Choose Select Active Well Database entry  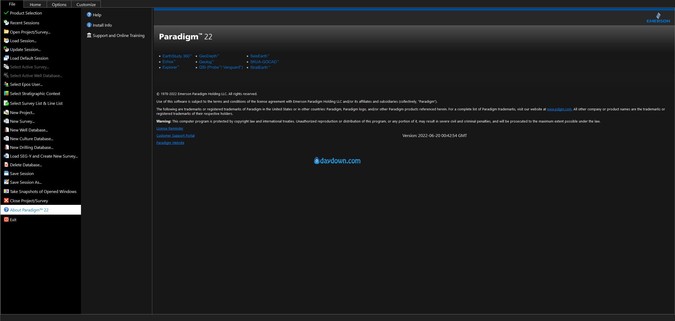click(x=41, y=75)
